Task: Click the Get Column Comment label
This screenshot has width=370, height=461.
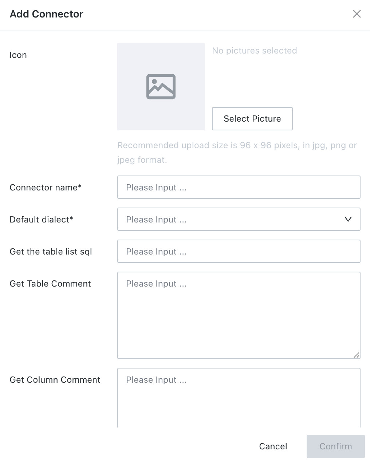Action: point(55,380)
